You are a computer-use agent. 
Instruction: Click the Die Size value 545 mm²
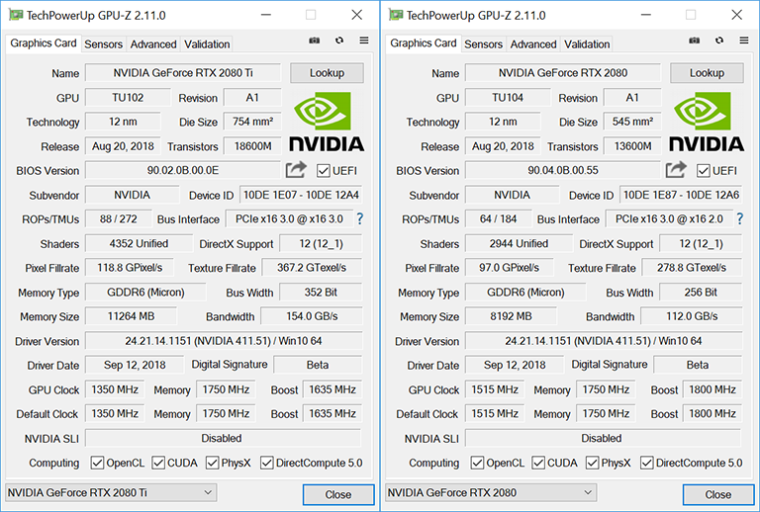(x=632, y=122)
